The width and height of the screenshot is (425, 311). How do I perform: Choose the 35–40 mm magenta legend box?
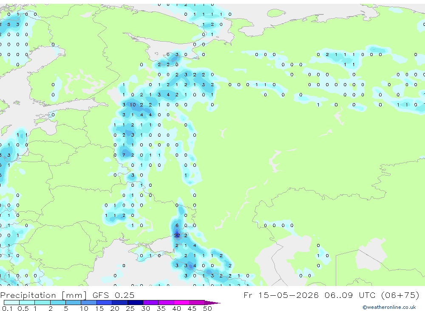coord(166,303)
